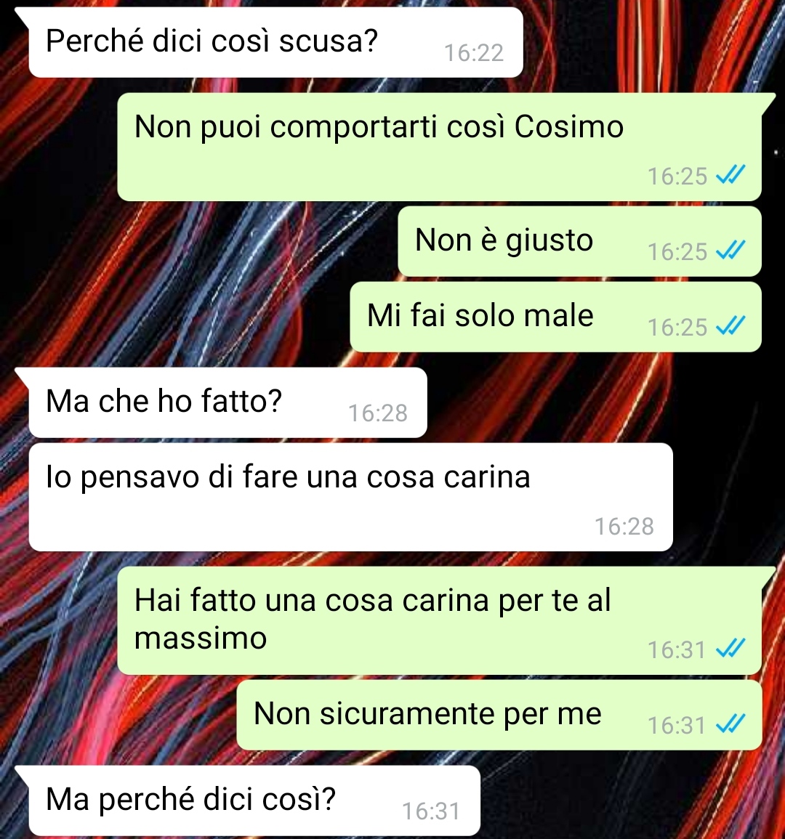The width and height of the screenshot is (785, 839).
Task: Tap the 16:31 timestamp on 'Non sicuramente per me'
Action: (677, 726)
